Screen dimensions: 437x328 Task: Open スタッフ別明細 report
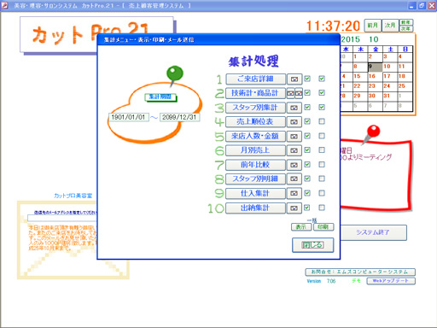[255, 179]
